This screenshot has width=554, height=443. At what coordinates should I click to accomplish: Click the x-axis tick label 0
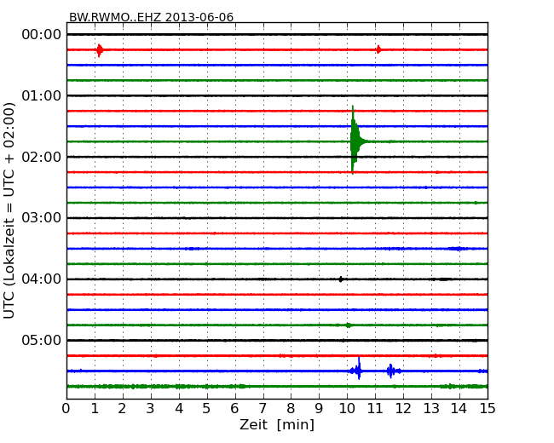tap(66, 409)
